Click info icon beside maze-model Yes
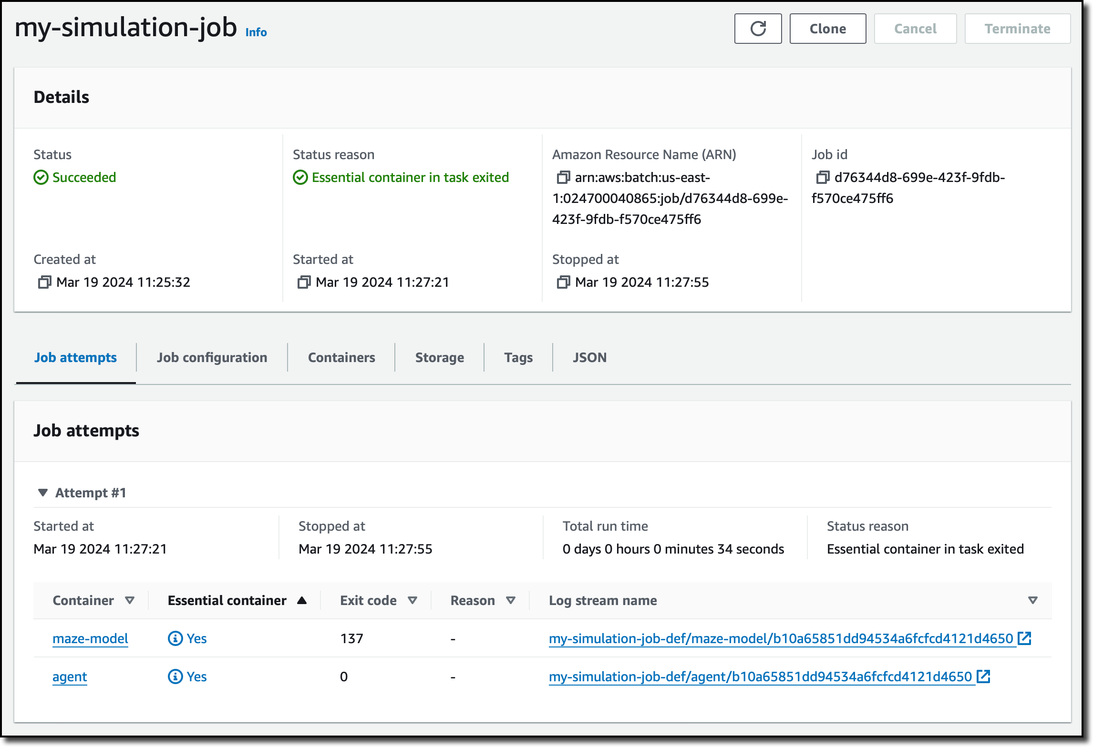 pyautogui.click(x=175, y=638)
